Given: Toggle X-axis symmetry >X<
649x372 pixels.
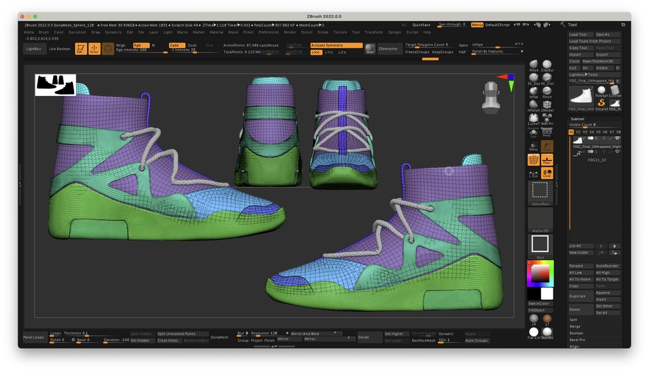Looking at the screenshot, I should pyautogui.click(x=316, y=52).
